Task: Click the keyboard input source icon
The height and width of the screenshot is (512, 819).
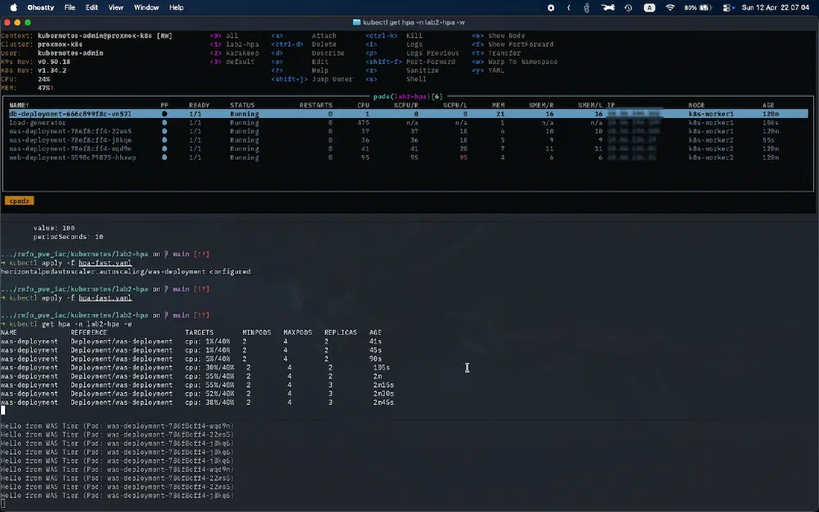Action: pos(649,7)
